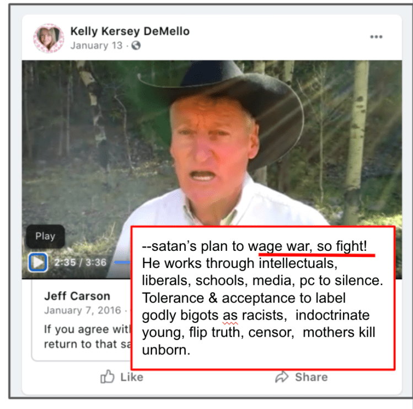Click the curved arrow Share icon
The image size is (413, 409).
pyautogui.click(x=282, y=376)
